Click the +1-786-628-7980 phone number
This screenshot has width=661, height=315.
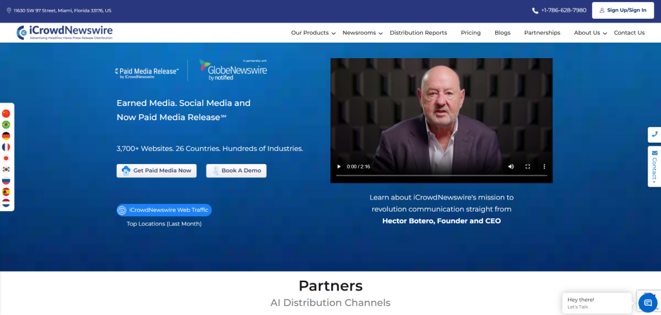coord(564,10)
